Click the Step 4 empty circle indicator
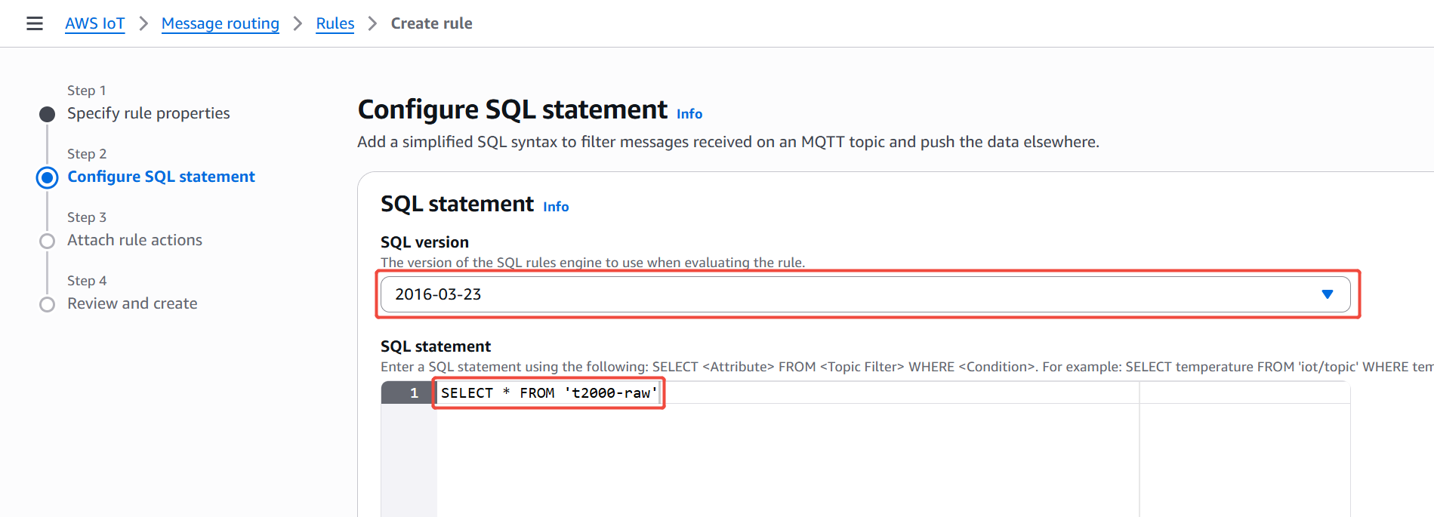Image resolution: width=1434 pixels, height=517 pixels. tap(47, 304)
